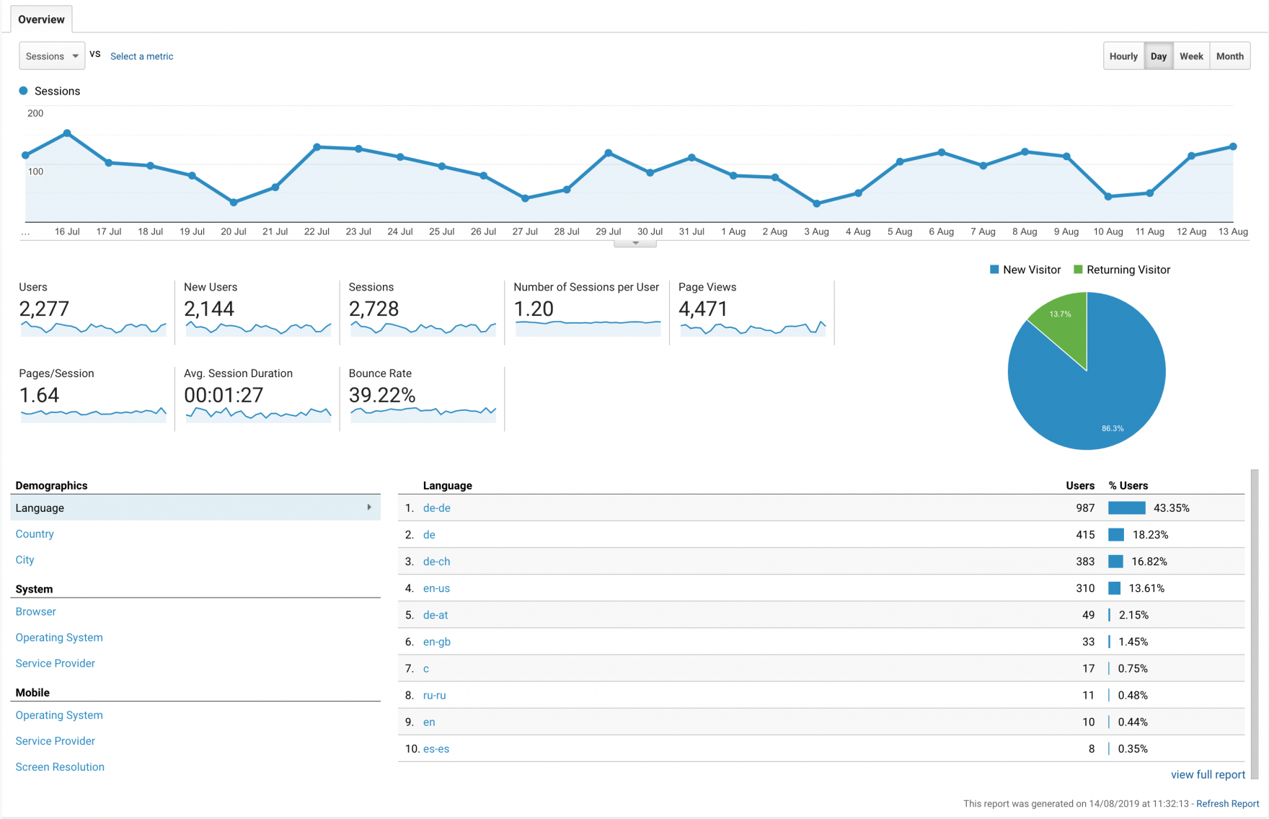Click the 'Select a metric' link
The image size is (1269, 819).
141,56
